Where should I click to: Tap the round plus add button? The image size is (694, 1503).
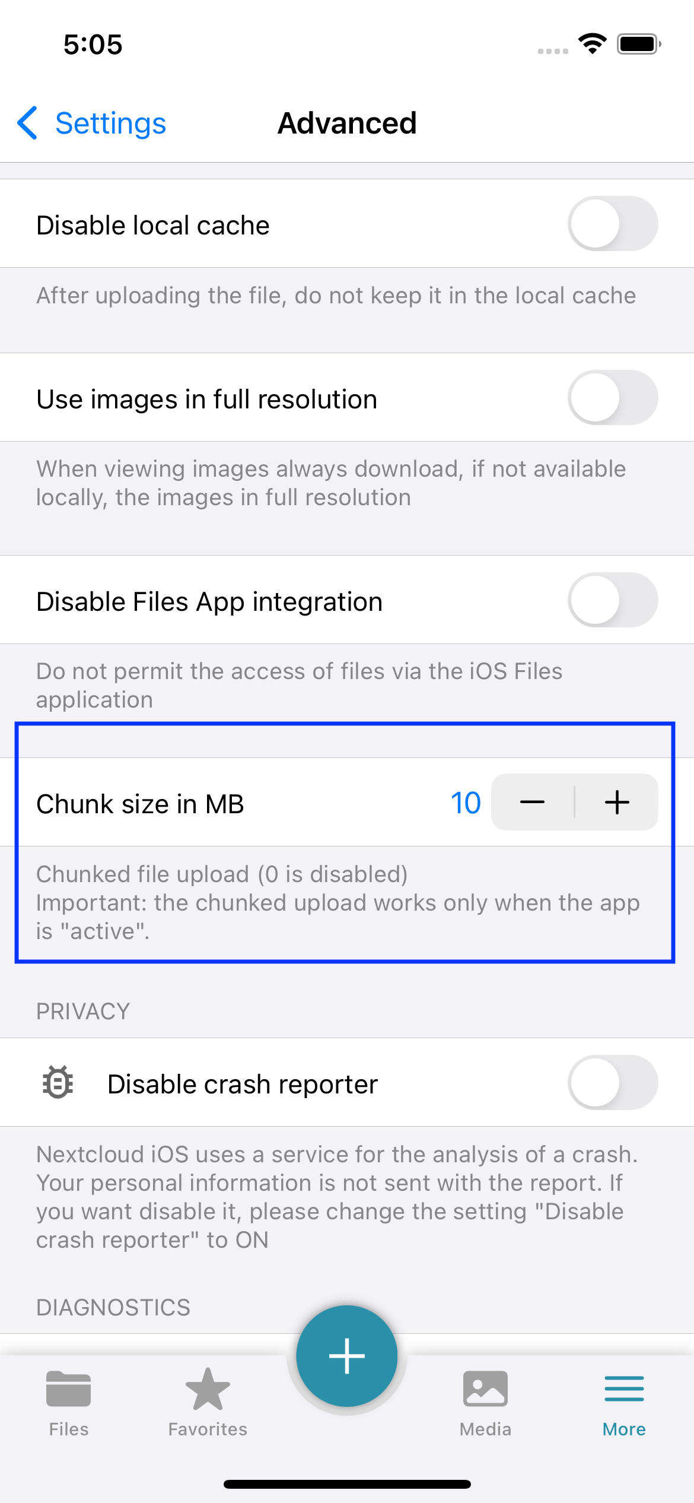347,1356
